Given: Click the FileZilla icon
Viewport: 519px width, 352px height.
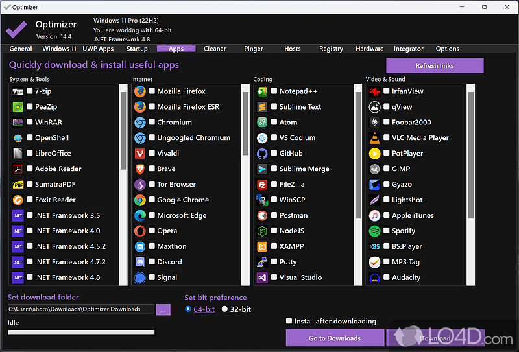Looking at the screenshot, I should (x=262, y=184).
